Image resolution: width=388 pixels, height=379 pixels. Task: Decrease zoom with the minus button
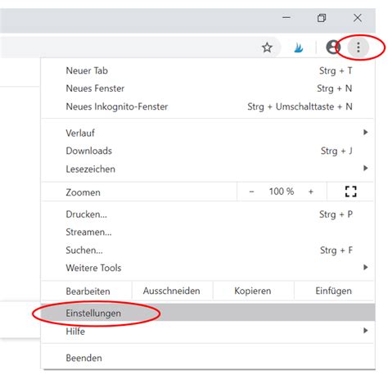click(x=251, y=192)
